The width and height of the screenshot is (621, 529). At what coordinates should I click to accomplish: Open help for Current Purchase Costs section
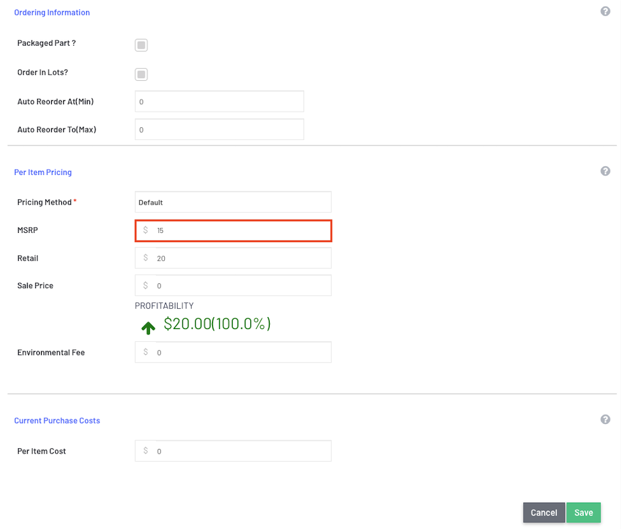605,420
